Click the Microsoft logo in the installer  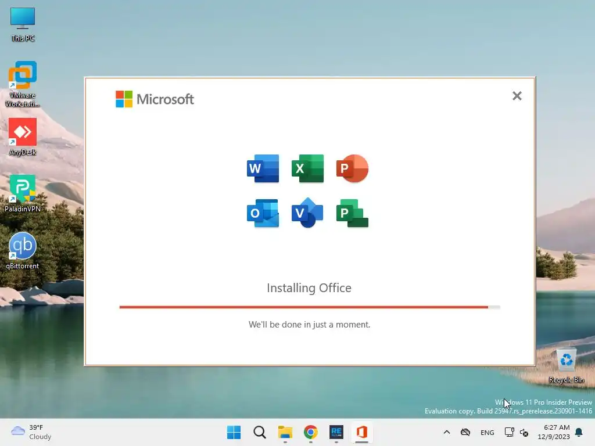(x=155, y=99)
